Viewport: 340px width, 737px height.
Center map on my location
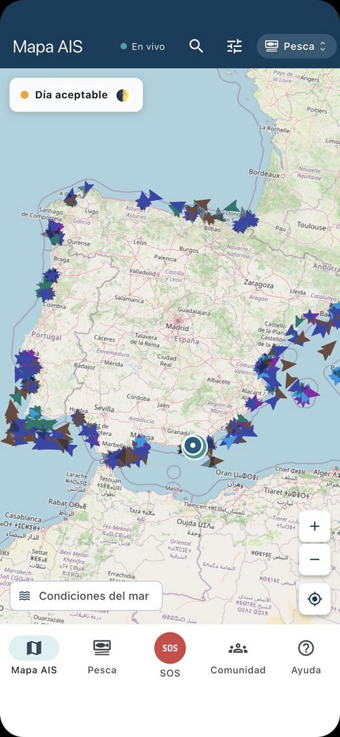(x=315, y=599)
